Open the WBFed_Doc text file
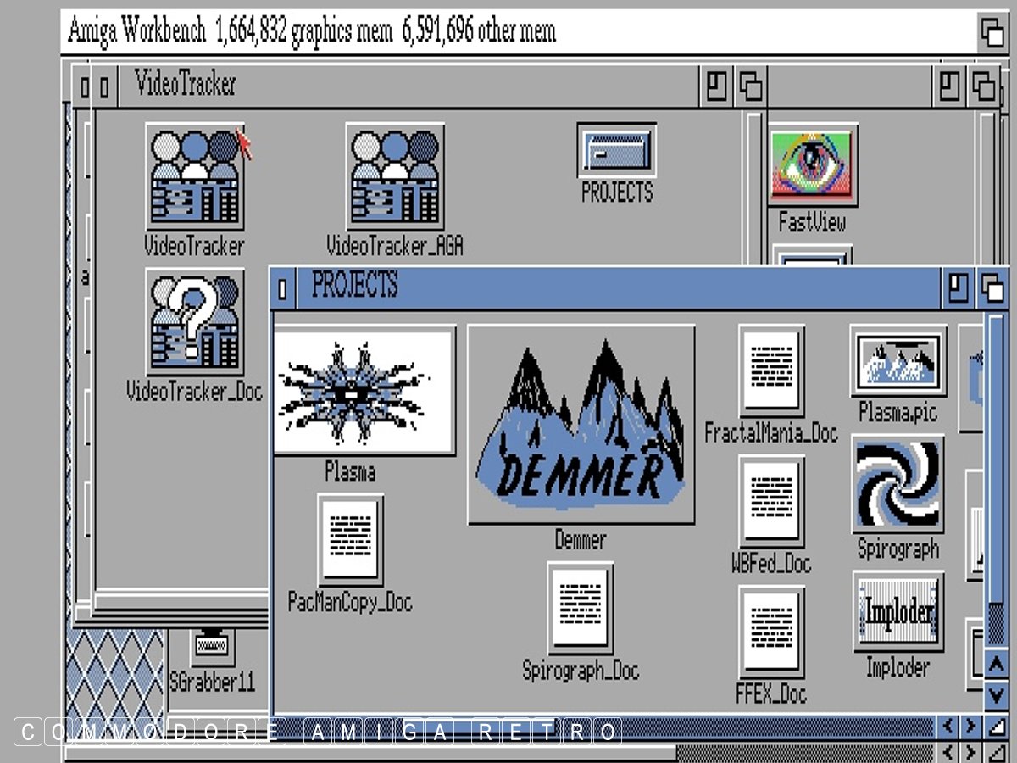Viewport: 1017px width, 763px height. (770, 502)
